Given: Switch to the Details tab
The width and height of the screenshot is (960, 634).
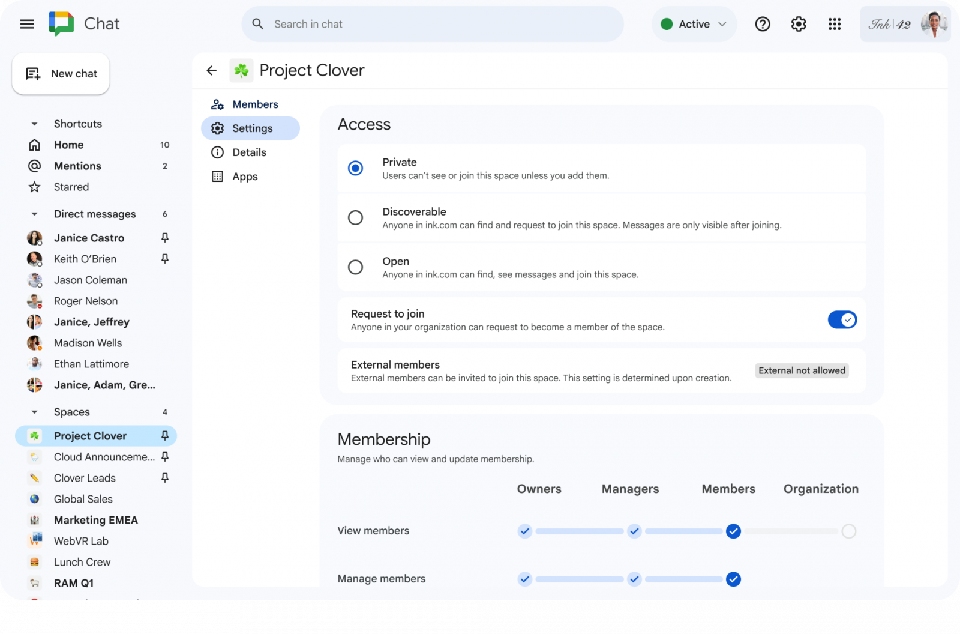Looking at the screenshot, I should [x=251, y=152].
